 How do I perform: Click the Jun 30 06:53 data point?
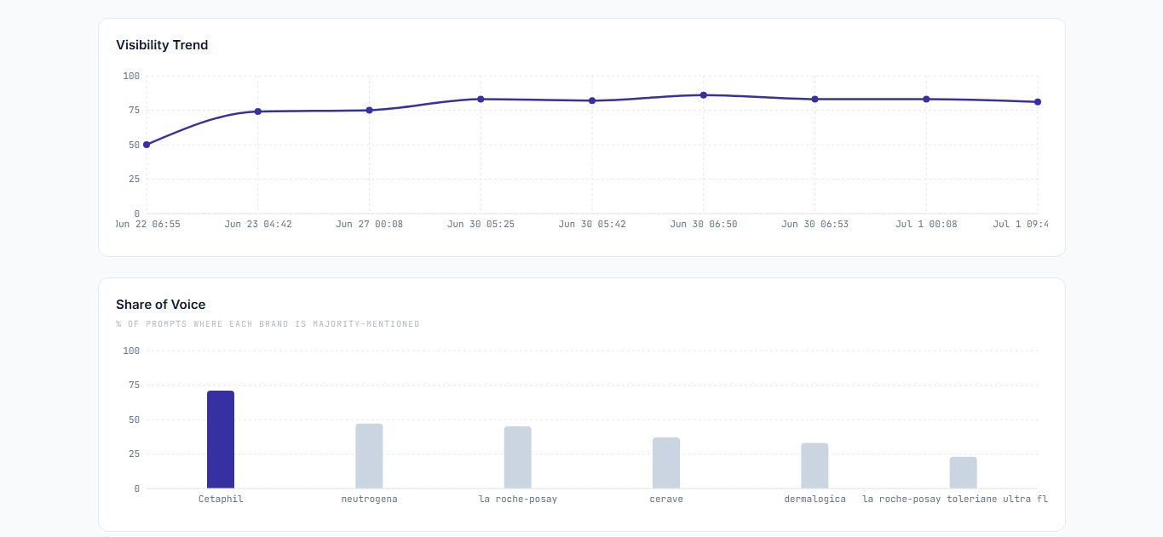point(815,99)
